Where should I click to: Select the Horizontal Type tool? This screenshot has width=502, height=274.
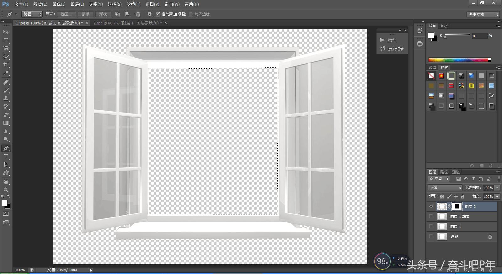pos(6,156)
